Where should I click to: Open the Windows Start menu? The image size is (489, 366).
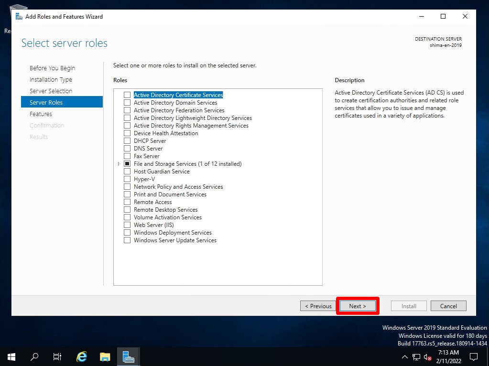coord(11,356)
